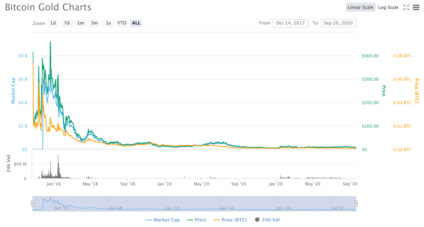Select the YTD zoom range
This screenshot has width=424, height=227.
click(122, 23)
